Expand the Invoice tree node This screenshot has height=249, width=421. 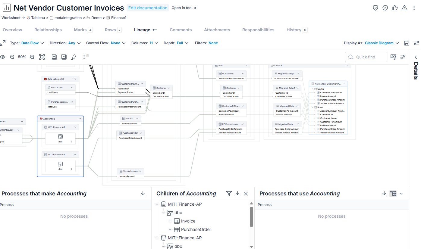(x=170, y=221)
